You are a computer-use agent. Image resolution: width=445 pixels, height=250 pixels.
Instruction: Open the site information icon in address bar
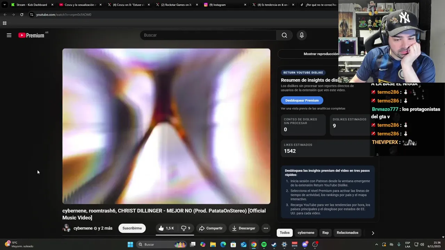click(x=32, y=15)
